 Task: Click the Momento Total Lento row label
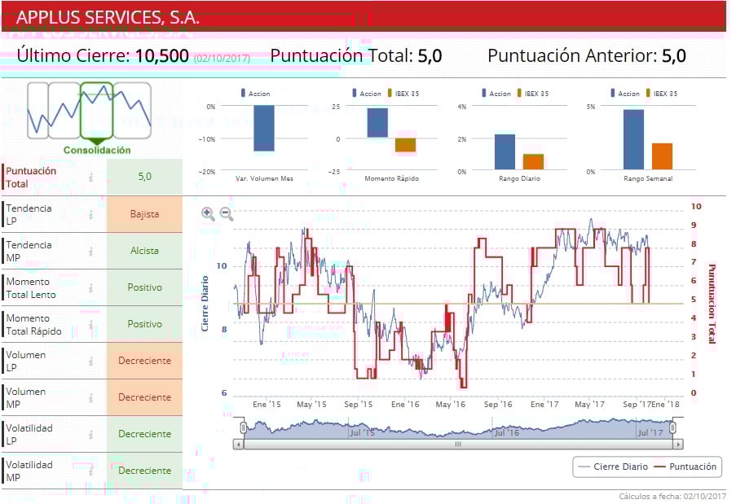[31, 288]
